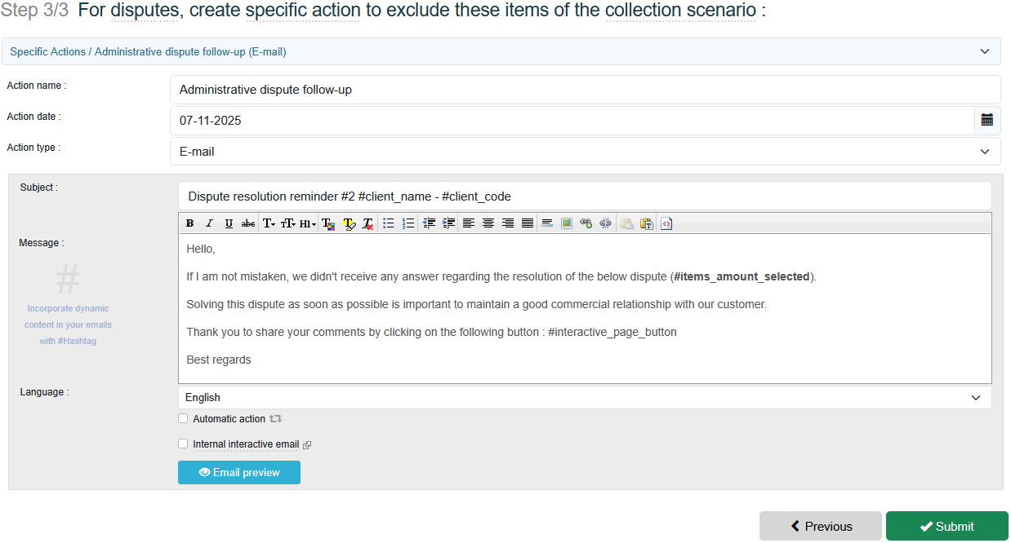The height and width of the screenshot is (543, 1011).
Task: Open the heading style H1 menu
Action: pyautogui.click(x=308, y=223)
